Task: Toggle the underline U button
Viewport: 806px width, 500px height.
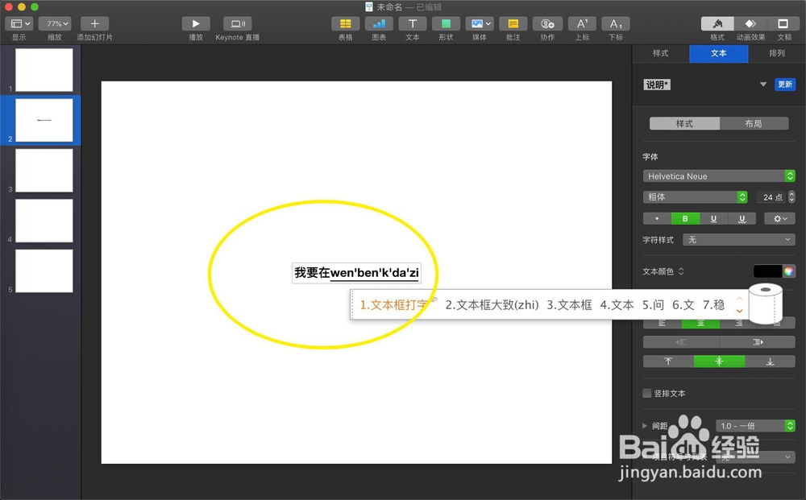Action: pyautogui.click(x=713, y=219)
